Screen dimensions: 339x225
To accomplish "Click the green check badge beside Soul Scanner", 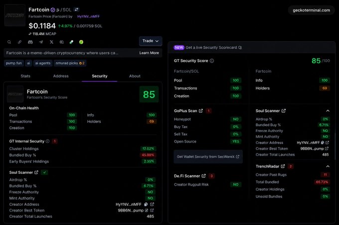I will click(x=44, y=172).
